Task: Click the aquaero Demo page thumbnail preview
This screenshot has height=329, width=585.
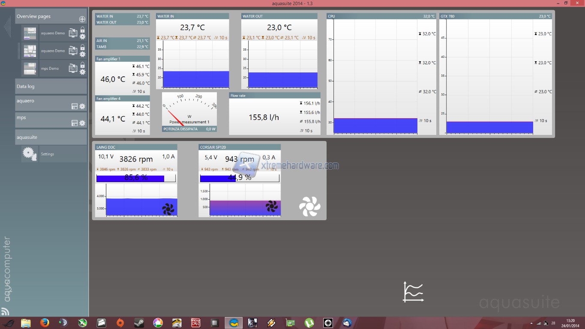Action: [x=30, y=33]
